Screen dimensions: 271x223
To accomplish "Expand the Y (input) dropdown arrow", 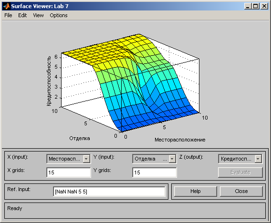I will [x=172, y=159].
